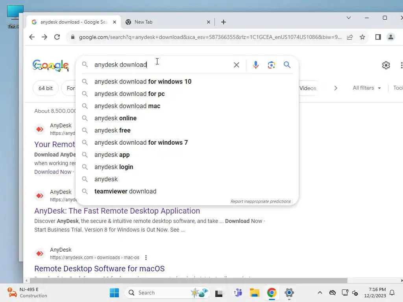This screenshot has width=403, height=302.
Task: Open tab search dropdown chevron
Action: [x=349, y=18]
